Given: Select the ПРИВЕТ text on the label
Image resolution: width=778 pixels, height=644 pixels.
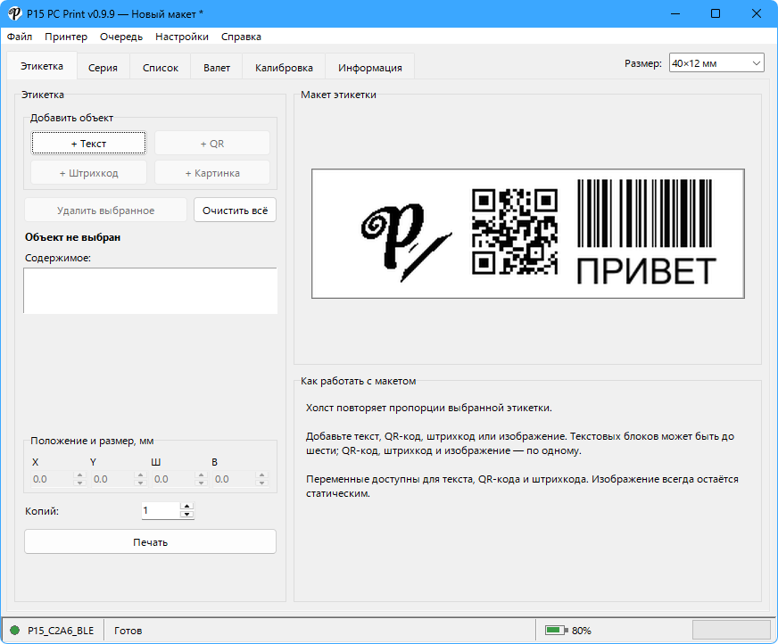Looking at the screenshot, I should [x=646, y=271].
